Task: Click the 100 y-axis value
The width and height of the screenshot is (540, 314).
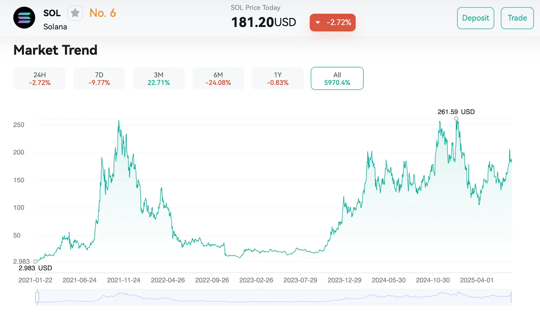Action: coord(19,208)
